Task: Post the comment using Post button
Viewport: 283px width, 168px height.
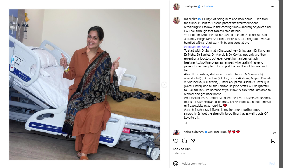Action: pyautogui.click(x=272, y=164)
